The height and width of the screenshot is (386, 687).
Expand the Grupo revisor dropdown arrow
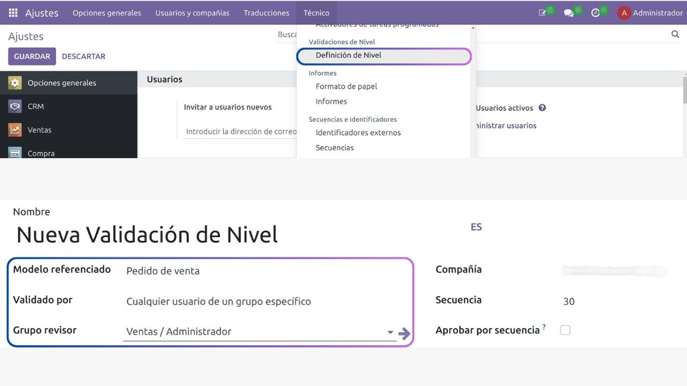coord(390,332)
